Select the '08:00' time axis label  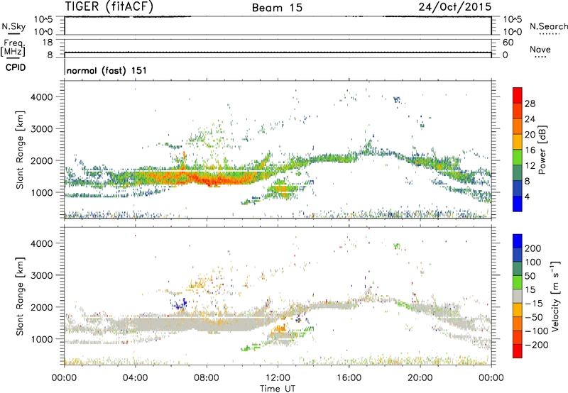tap(207, 378)
